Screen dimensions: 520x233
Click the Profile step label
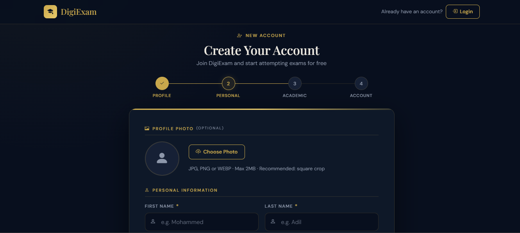click(x=162, y=95)
